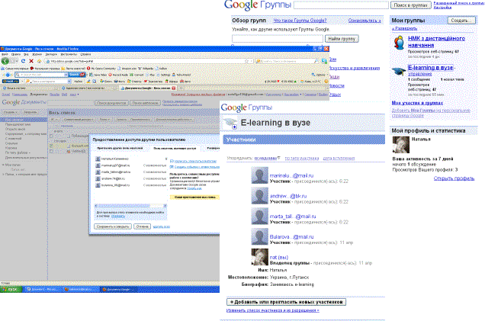Click Отмена button in sharing dialog
This screenshot has width=485, height=321.
[142, 226]
